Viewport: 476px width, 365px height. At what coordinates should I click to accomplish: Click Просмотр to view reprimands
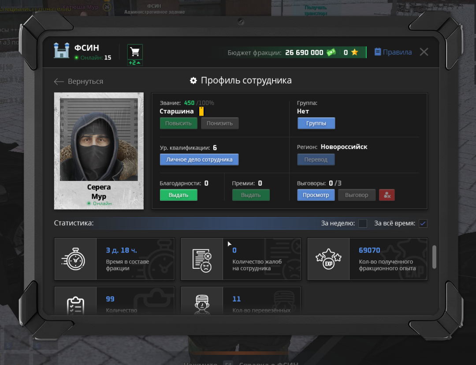coord(316,195)
